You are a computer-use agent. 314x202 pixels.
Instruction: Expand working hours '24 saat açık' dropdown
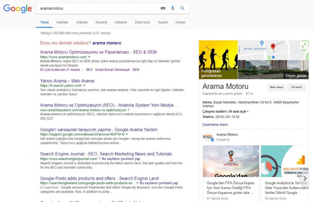(248, 111)
